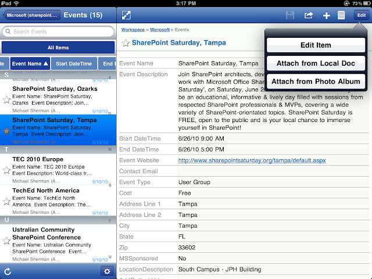Viewport: 372px width, 279px height.
Task: Tap the fullscreen expand icon
Action: 126,15
